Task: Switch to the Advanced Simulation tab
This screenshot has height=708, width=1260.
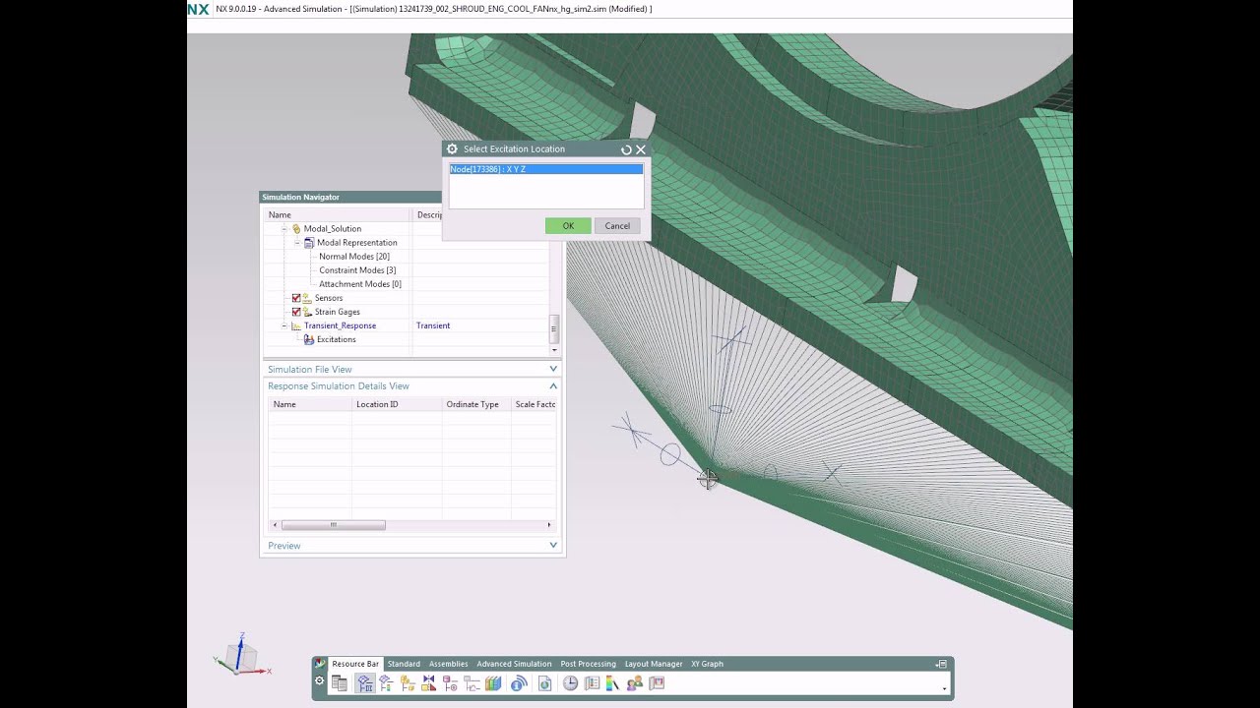Action: [x=514, y=664]
